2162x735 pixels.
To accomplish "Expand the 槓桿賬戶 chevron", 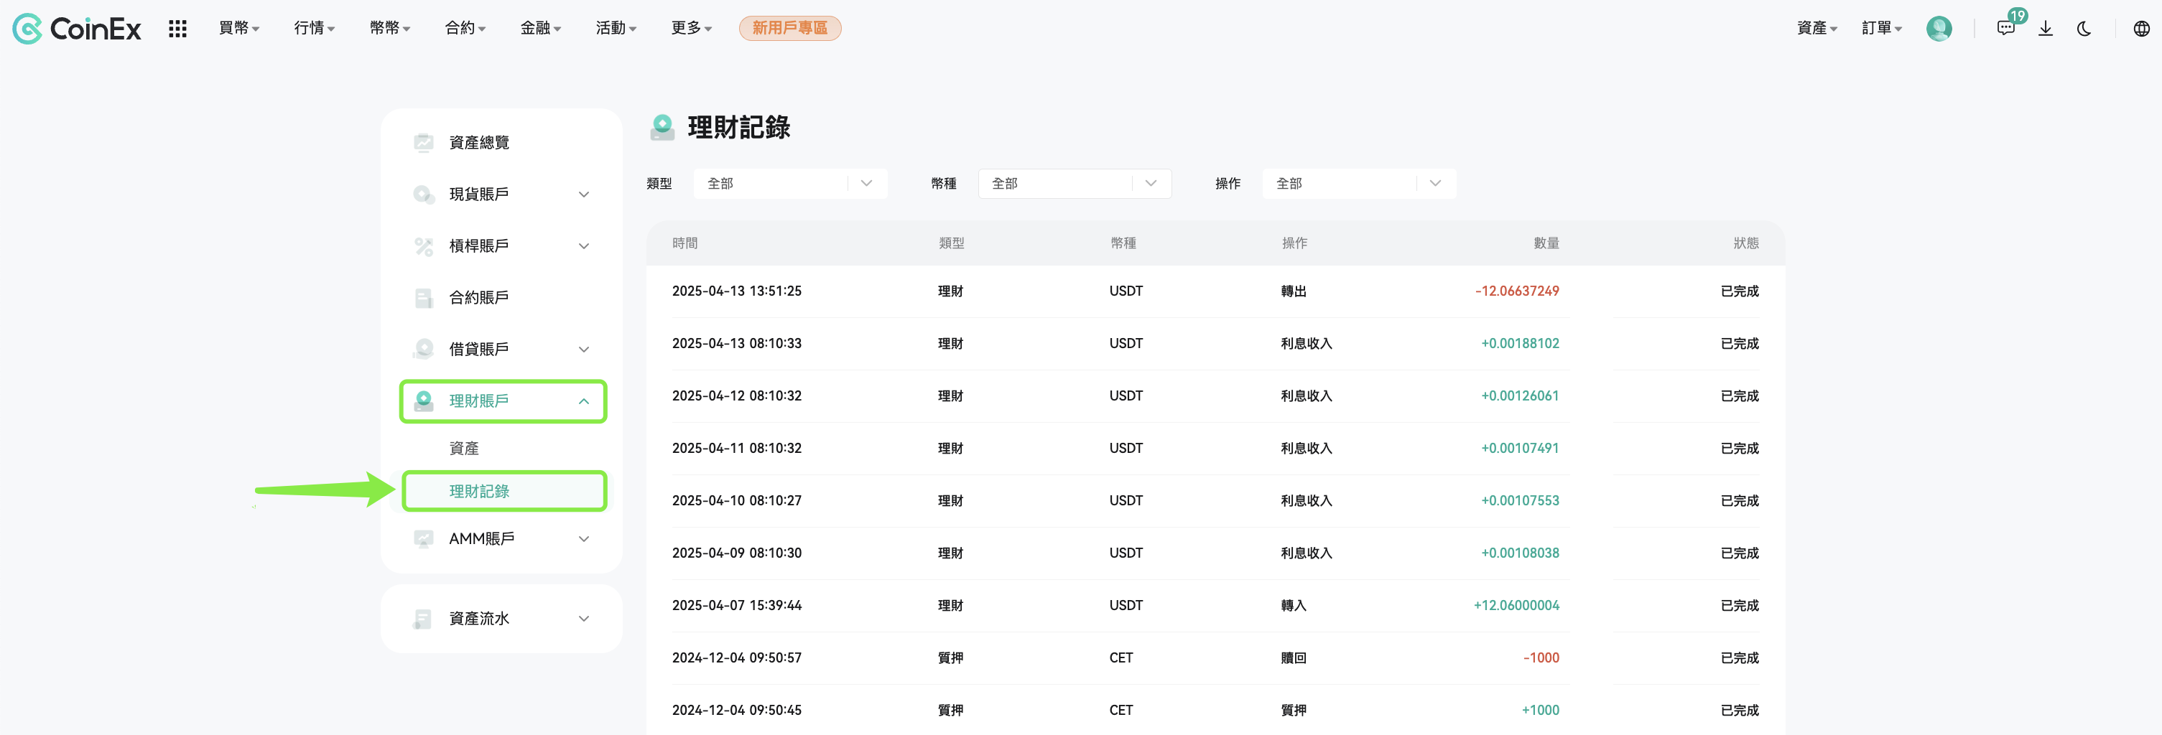I will pyautogui.click(x=584, y=246).
